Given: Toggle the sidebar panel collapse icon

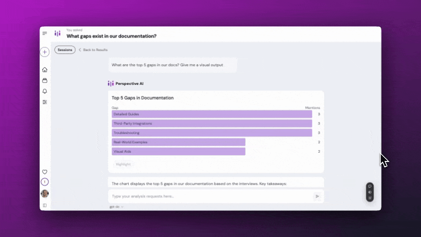Looking at the screenshot, I should pyautogui.click(x=44, y=205).
